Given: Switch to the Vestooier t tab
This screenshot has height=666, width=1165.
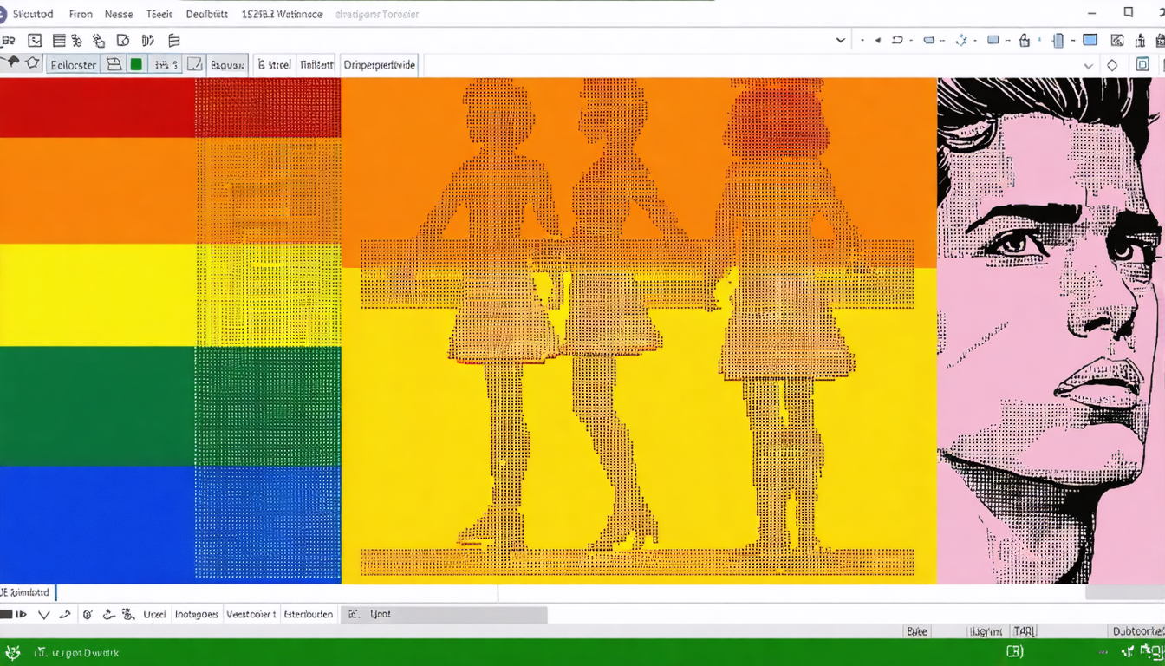Looking at the screenshot, I should click(x=251, y=614).
